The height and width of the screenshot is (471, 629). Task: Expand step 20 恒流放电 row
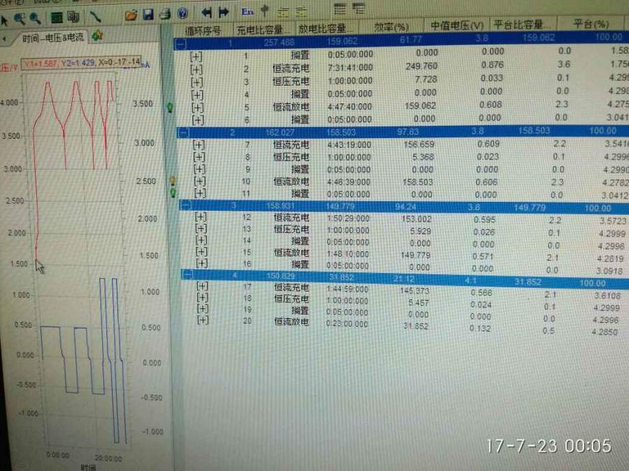(x=203, y=320)
